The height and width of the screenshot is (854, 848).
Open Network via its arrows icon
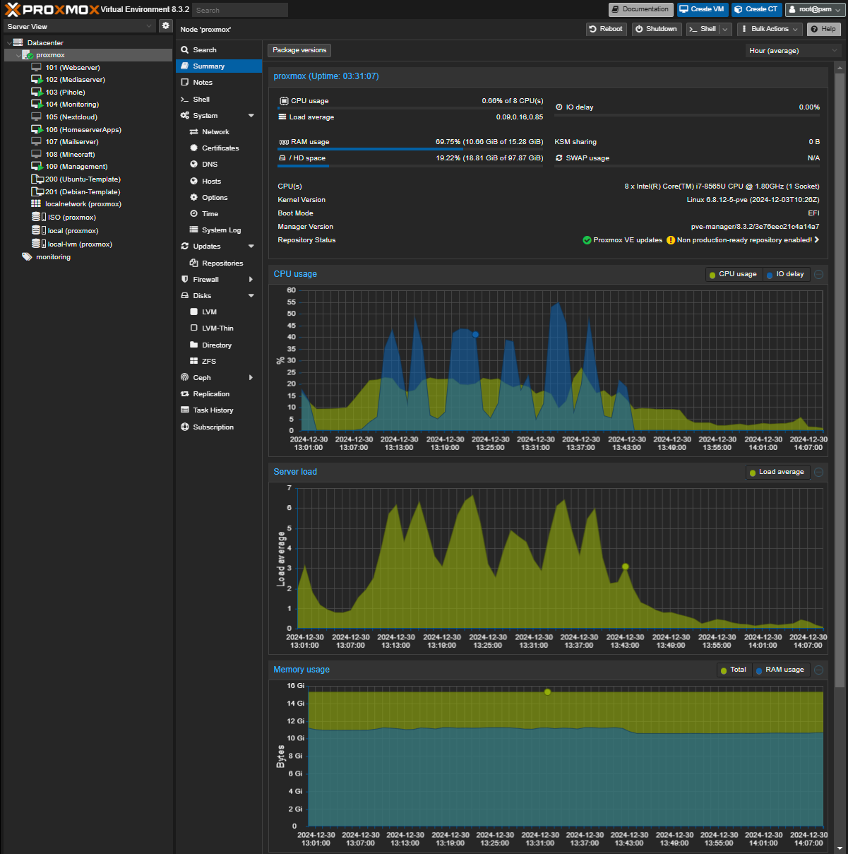click(x=194, y=132)
